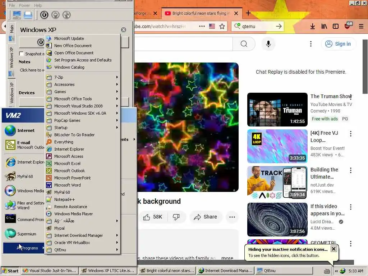The height and width of the screenshot is (276, 368).
Task: Click YouTube voice search microphone
Action: [x=268, y=44]
